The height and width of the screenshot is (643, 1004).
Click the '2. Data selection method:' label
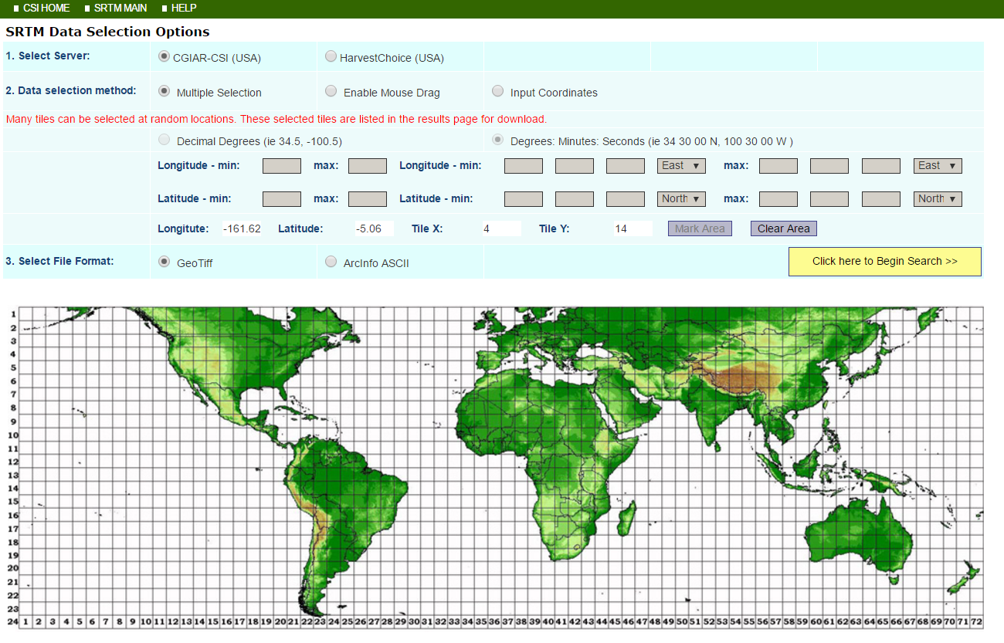pyautogui.click(x=71, y=90)
